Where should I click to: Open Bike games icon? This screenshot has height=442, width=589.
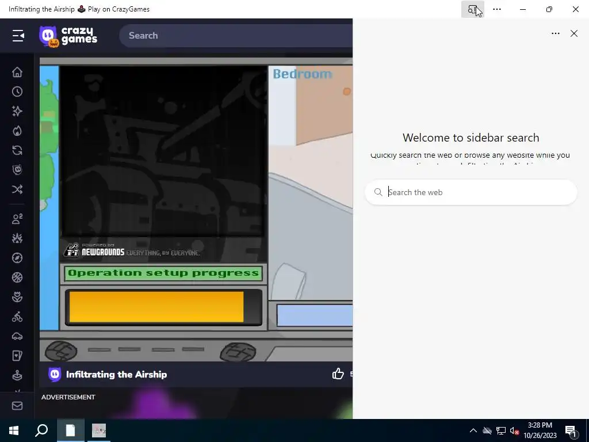tap(17, 317)
